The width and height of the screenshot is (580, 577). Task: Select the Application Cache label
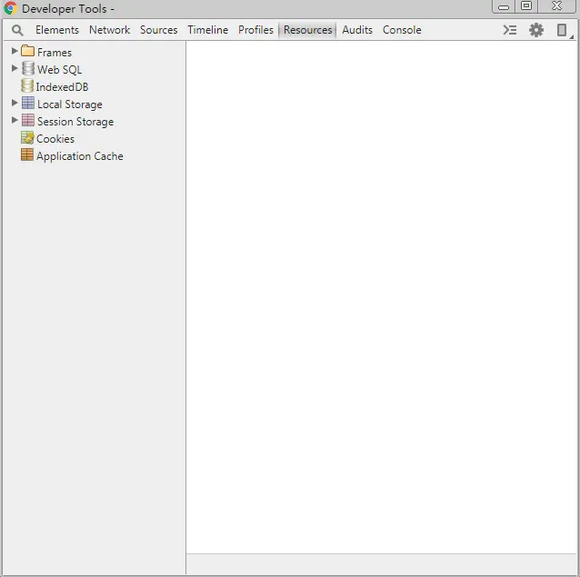[x=79, y=156]
